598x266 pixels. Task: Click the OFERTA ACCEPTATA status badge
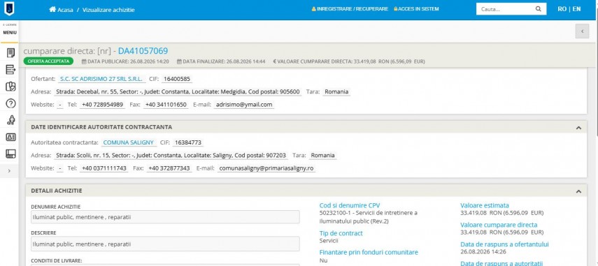point(48,61)
